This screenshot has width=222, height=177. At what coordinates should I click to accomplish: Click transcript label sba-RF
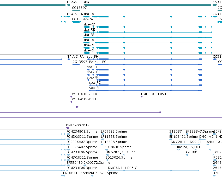89,35
